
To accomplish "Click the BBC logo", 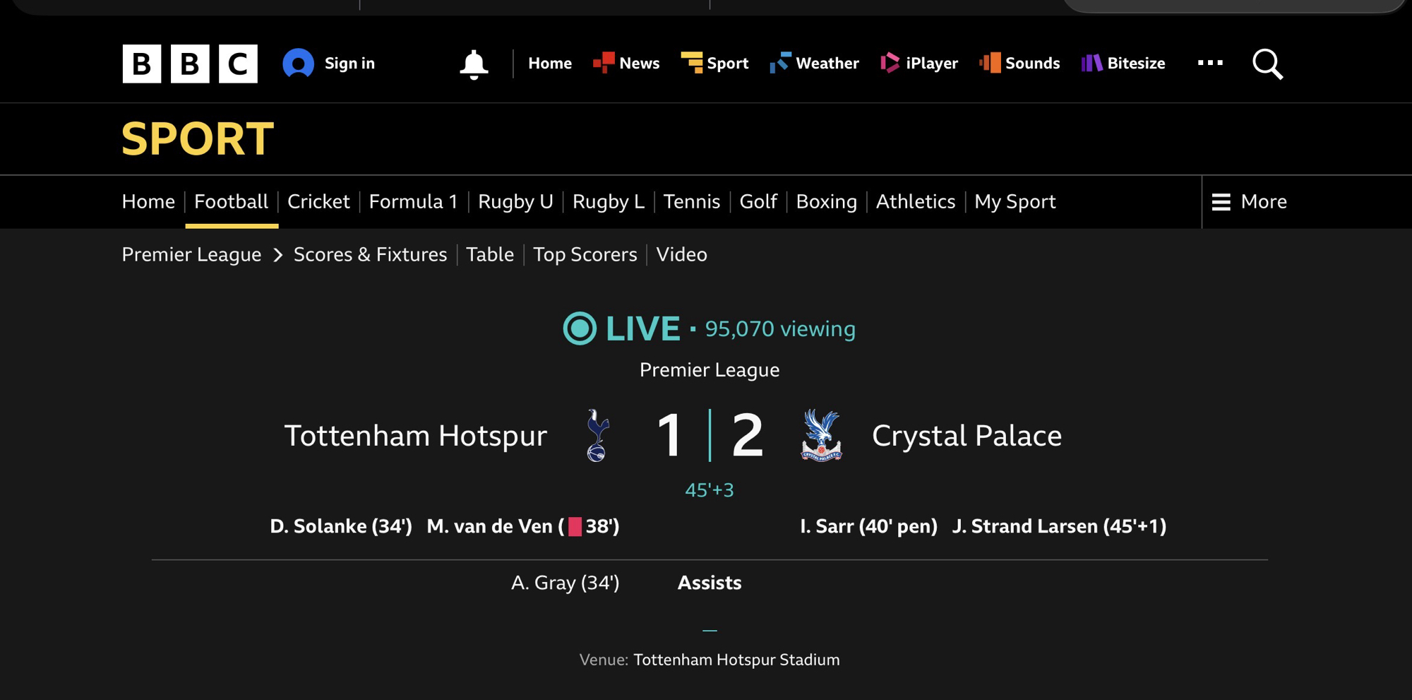I will 190,64.
